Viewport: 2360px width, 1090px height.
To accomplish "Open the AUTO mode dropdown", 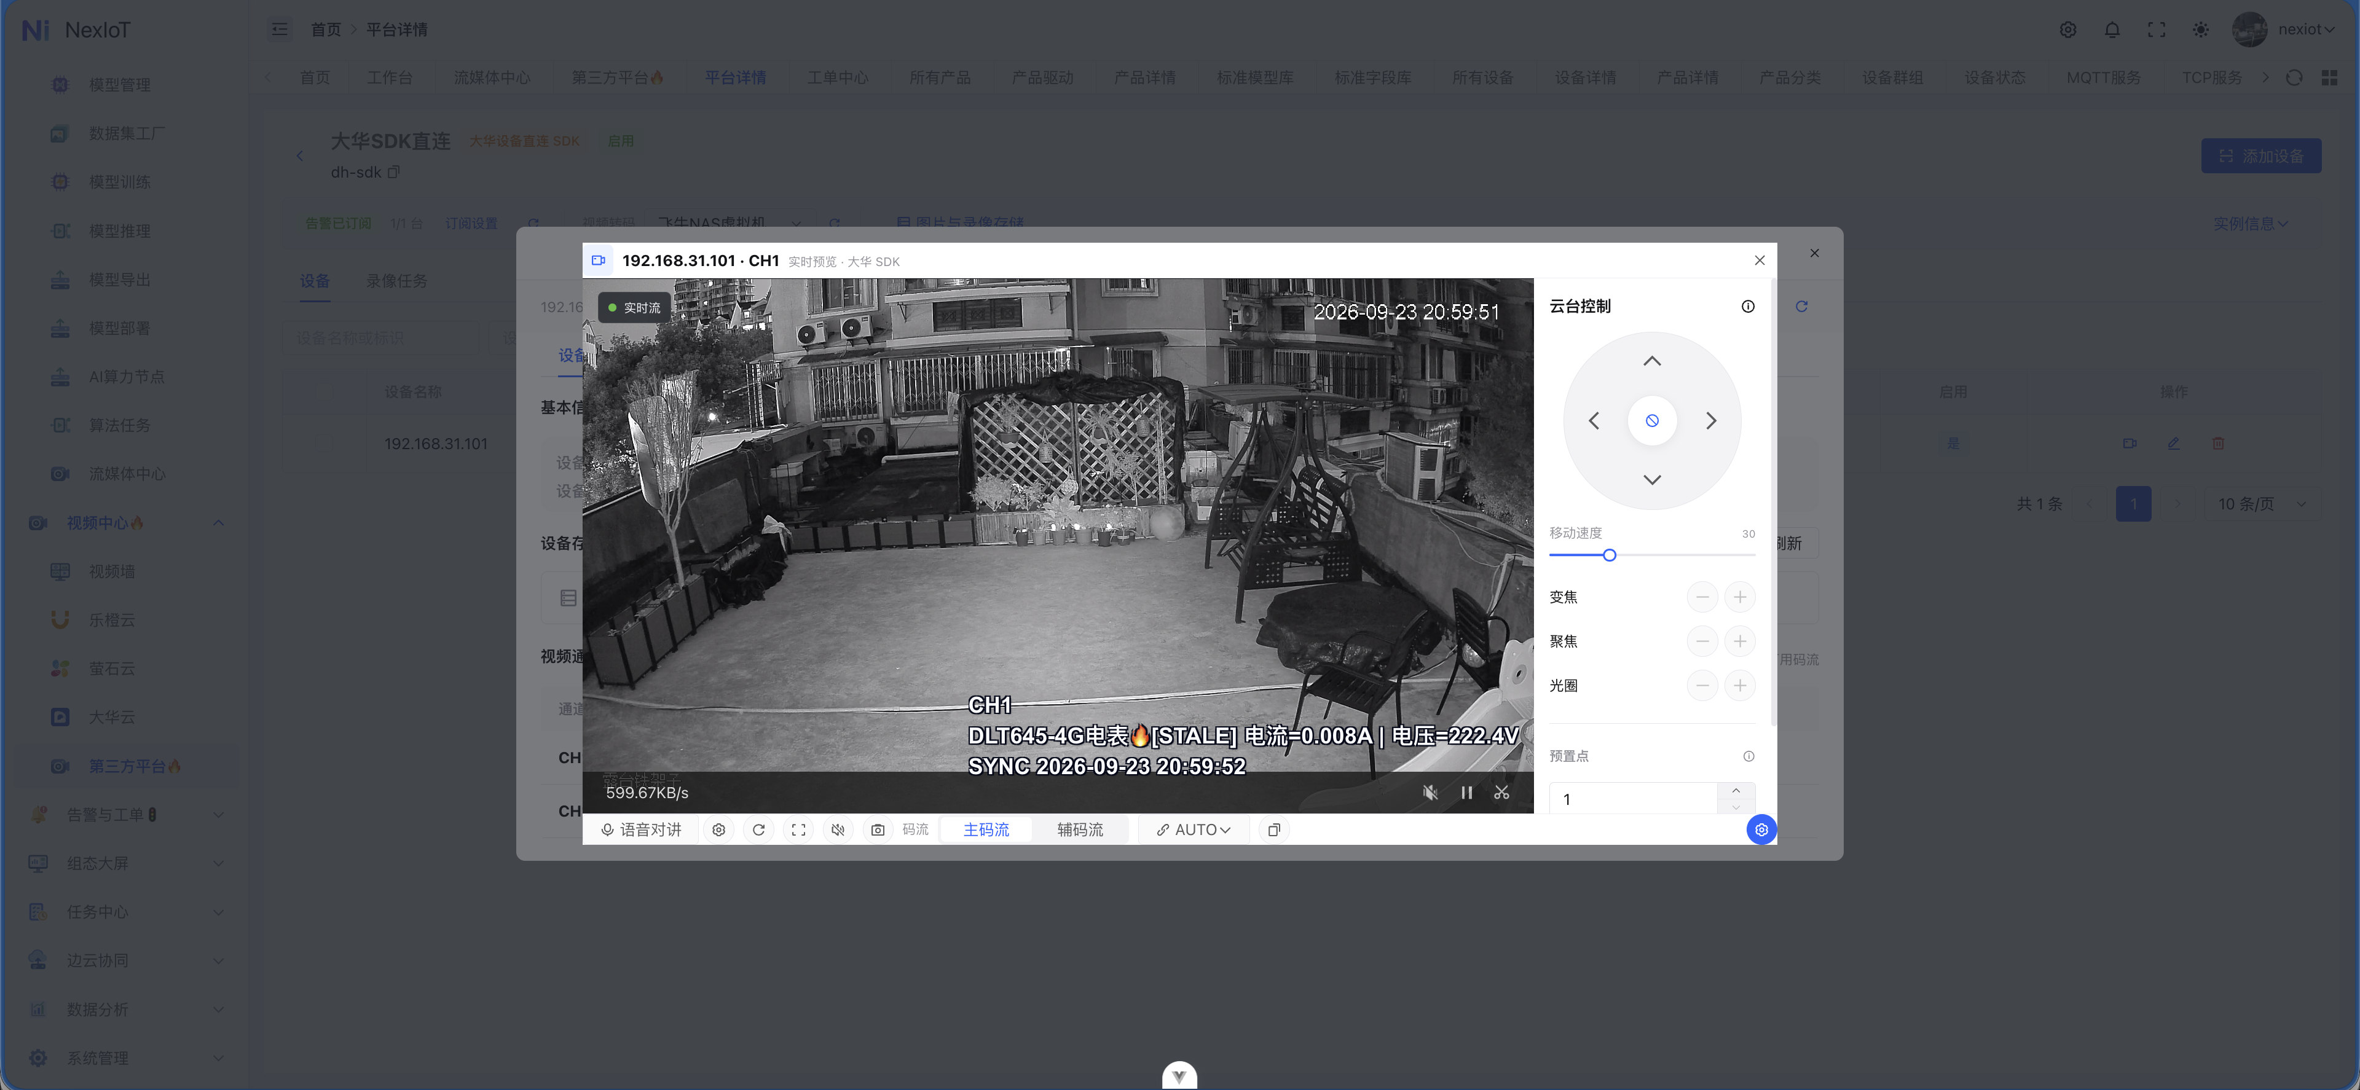I will pyautogui.click(x=1193, y=829).
